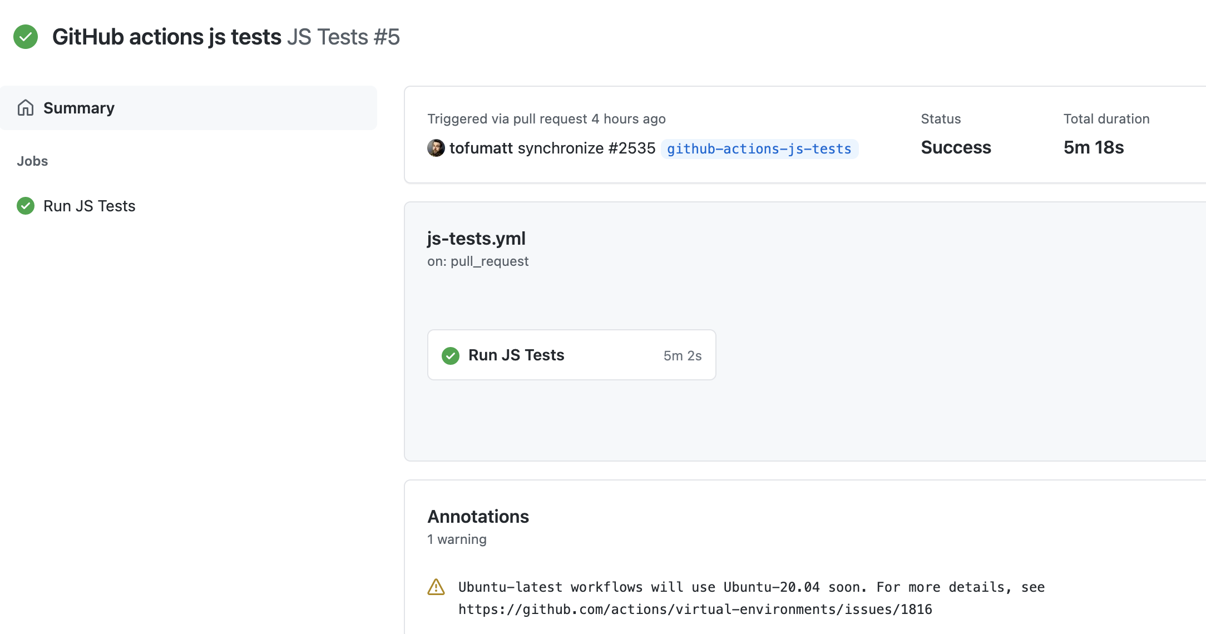Image resolution: width=1206 pixels, height=634 pixels.
Task: Click the 5m 18s total duration value
Action: [x=1094, y=147]
